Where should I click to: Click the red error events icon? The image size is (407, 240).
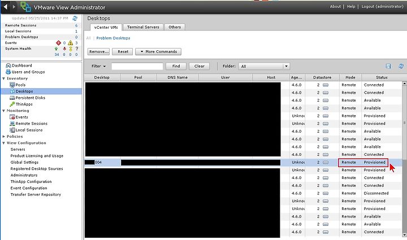point(58,43)
